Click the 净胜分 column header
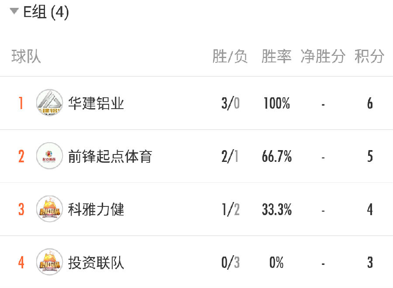Viewport: 393px width, 288px height. pyautogui.click(x=323, y=56)
